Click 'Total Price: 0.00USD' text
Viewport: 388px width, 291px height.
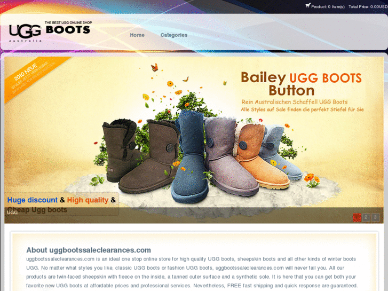(x=368, y=7)
